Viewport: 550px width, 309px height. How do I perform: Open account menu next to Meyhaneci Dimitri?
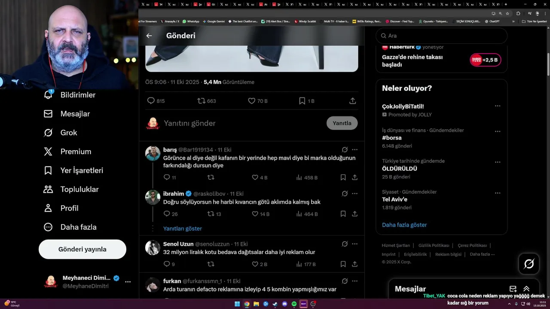pos(128,282)
